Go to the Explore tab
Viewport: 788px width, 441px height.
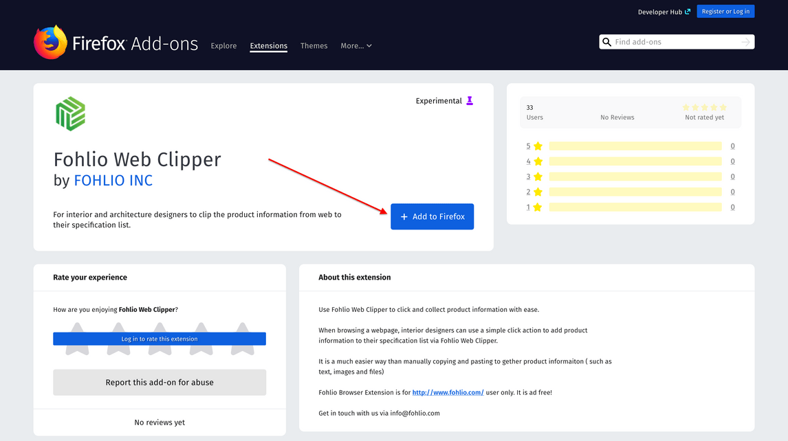coord(223,46)
